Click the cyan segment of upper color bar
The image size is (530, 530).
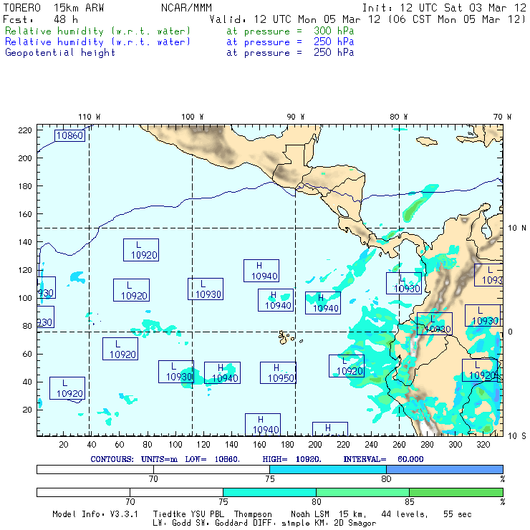tap(328, 468)
